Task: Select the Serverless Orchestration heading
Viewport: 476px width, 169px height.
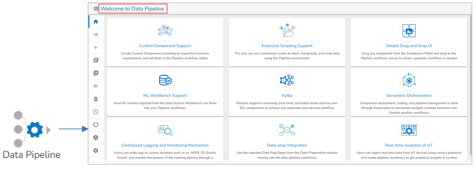Action: pyautogui.click(x=409, y=95)
